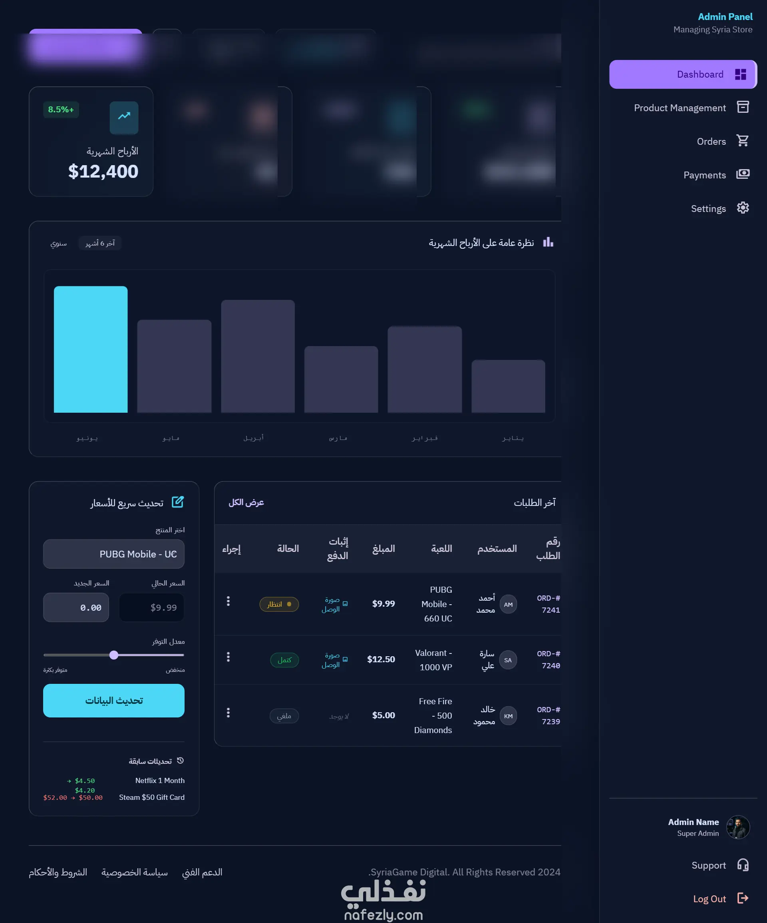Go to Product Management

[683, 108]
